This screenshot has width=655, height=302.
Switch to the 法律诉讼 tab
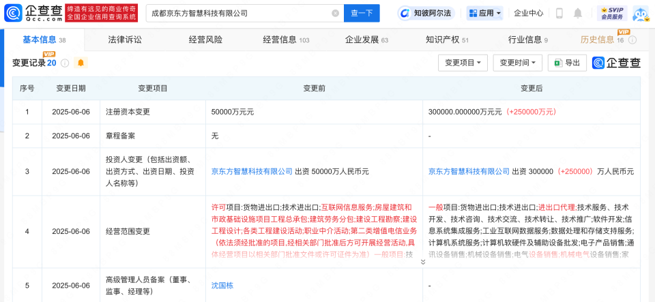coord(125,40)
